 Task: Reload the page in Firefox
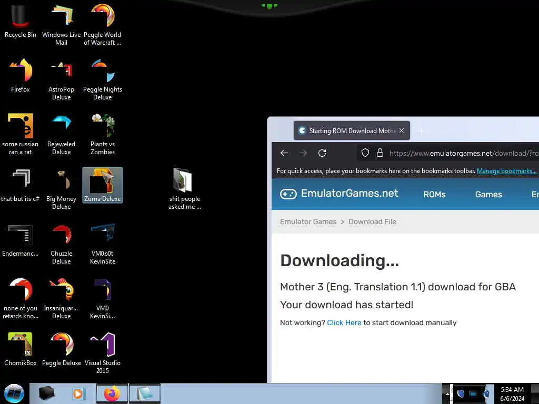(322, 153)
